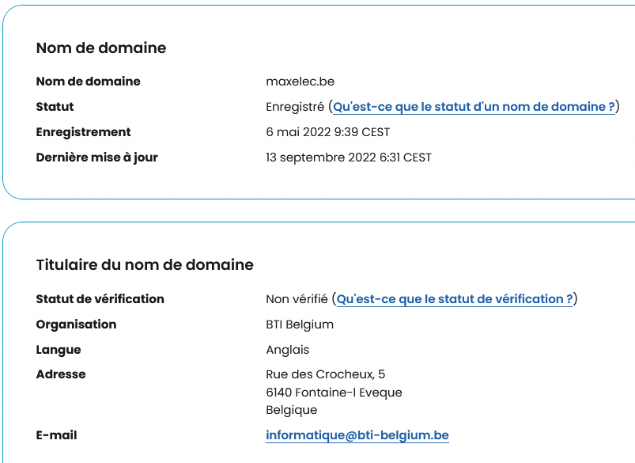Click the 'Enregistrement' field label
The width and height of the screenshot is (635, 463).
(84, 132)
